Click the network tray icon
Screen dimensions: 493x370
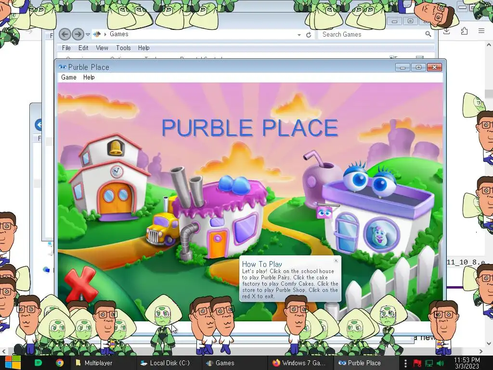429,363
